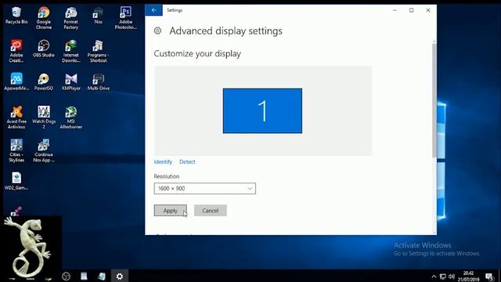Open the Adobe Creative Cloud desktop icon
The image size is (501, 282).
16,51
